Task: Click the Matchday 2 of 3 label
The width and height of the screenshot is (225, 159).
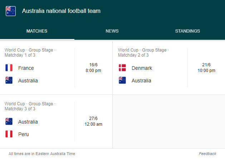Action: (x=133, y=55)
